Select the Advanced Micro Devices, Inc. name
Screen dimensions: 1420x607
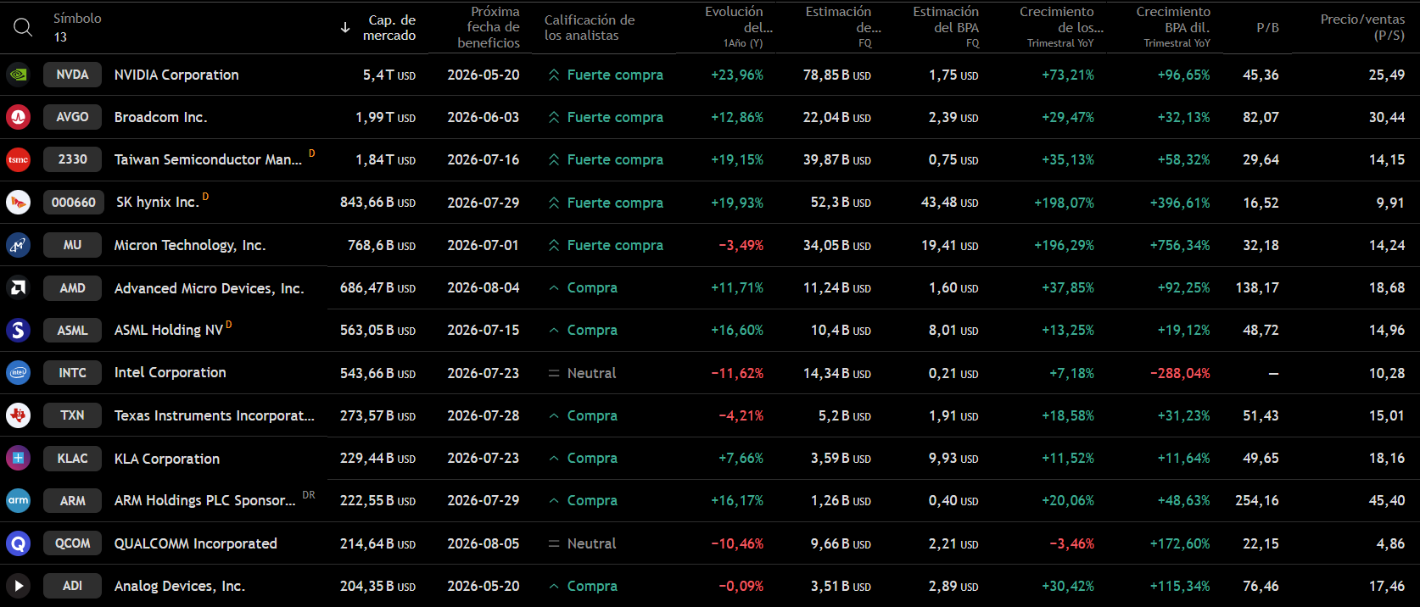(x=209, y=288)
